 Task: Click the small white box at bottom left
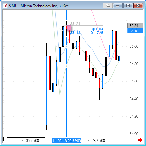coord(5,140)
